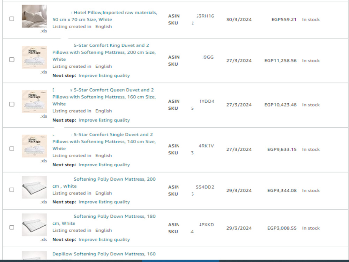Select the ASIN ending in YDD4

pos(207,101)
